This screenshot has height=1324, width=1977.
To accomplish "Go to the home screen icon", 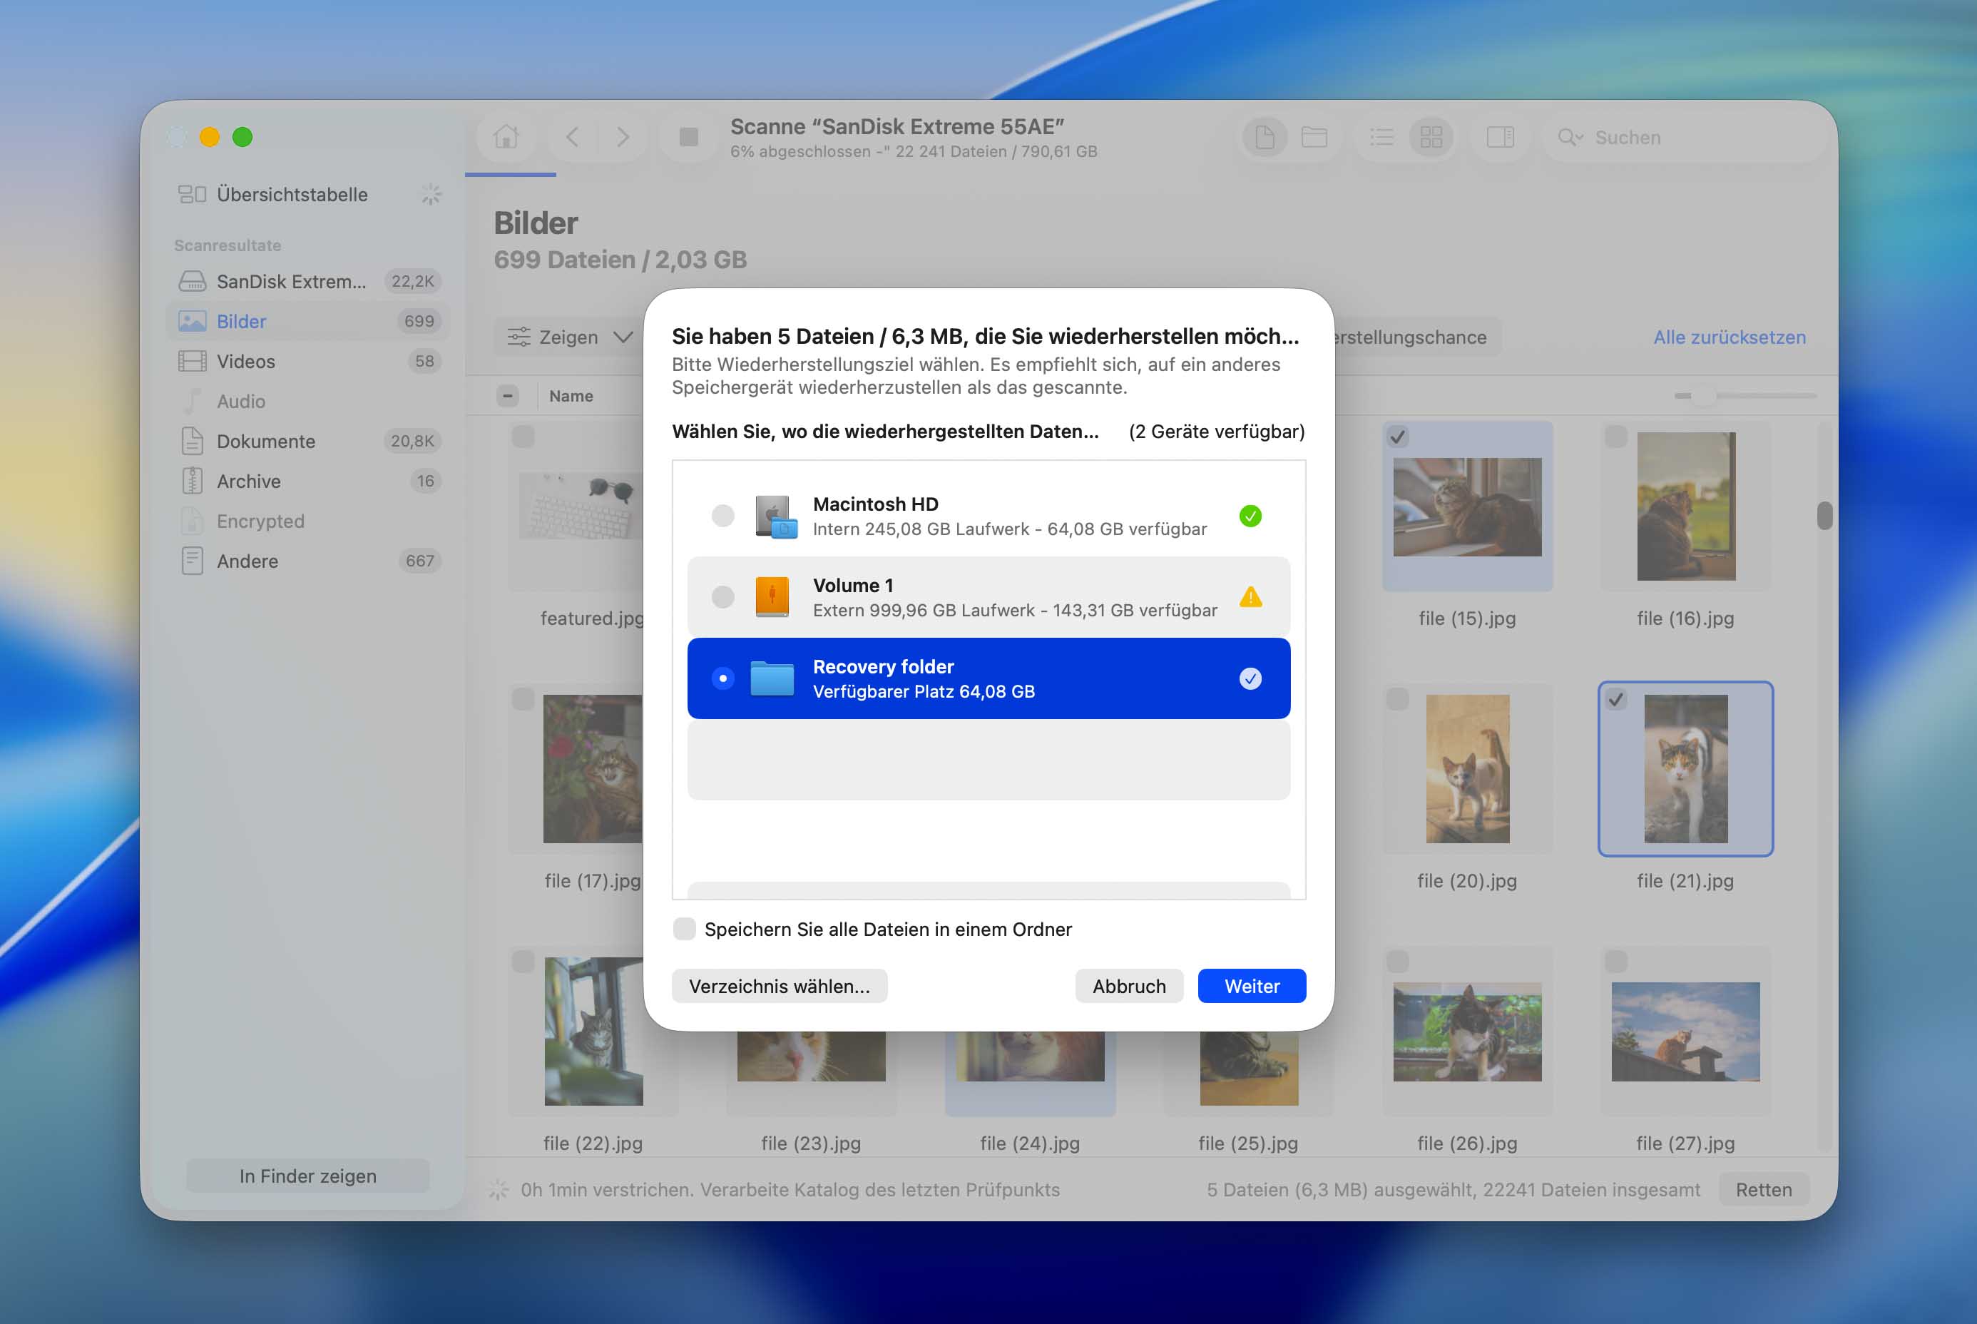I will [x=506, y=137].
